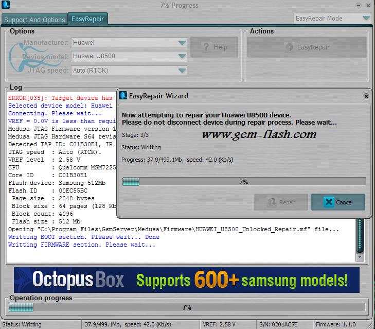
Task: Click 'Connecting. Please wait...' log line
Action: 55,113
